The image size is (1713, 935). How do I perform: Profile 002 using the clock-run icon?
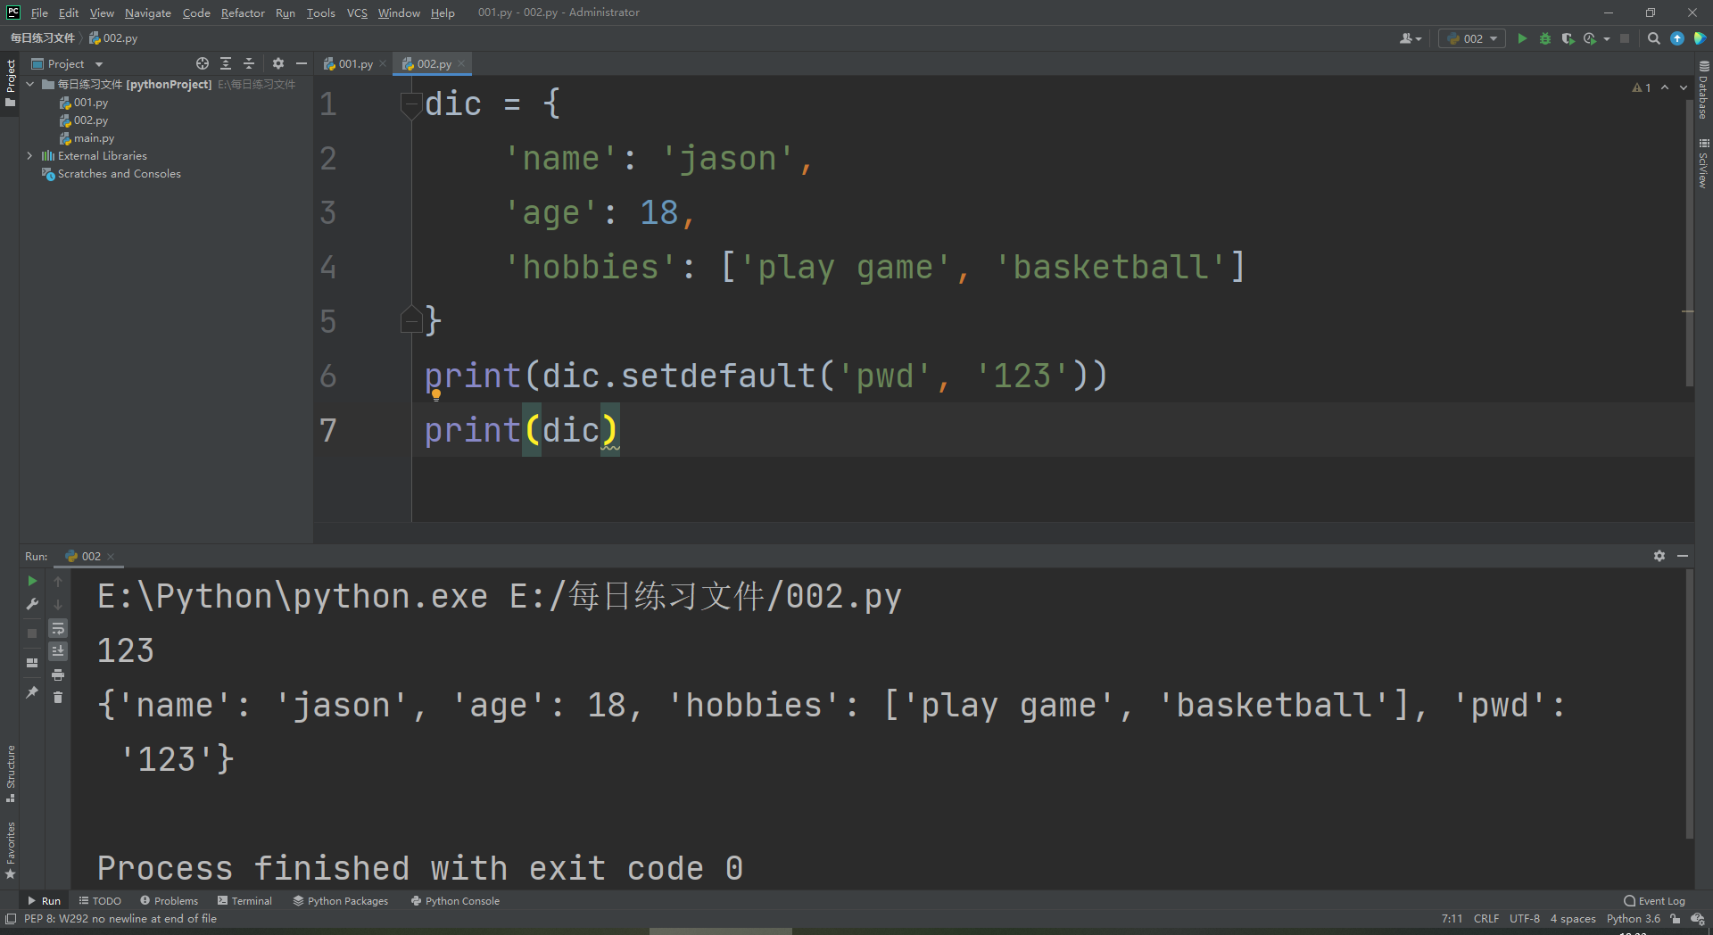pos(1590,38)
